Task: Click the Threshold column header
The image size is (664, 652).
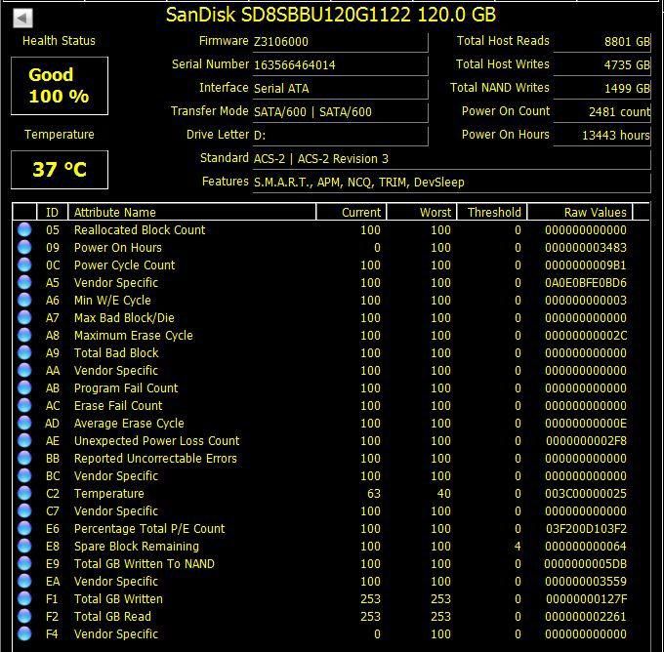Action: 492,212
